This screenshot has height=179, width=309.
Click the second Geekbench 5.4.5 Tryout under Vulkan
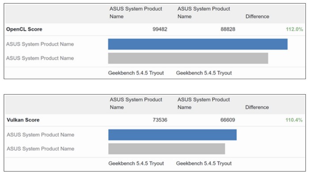203,163
